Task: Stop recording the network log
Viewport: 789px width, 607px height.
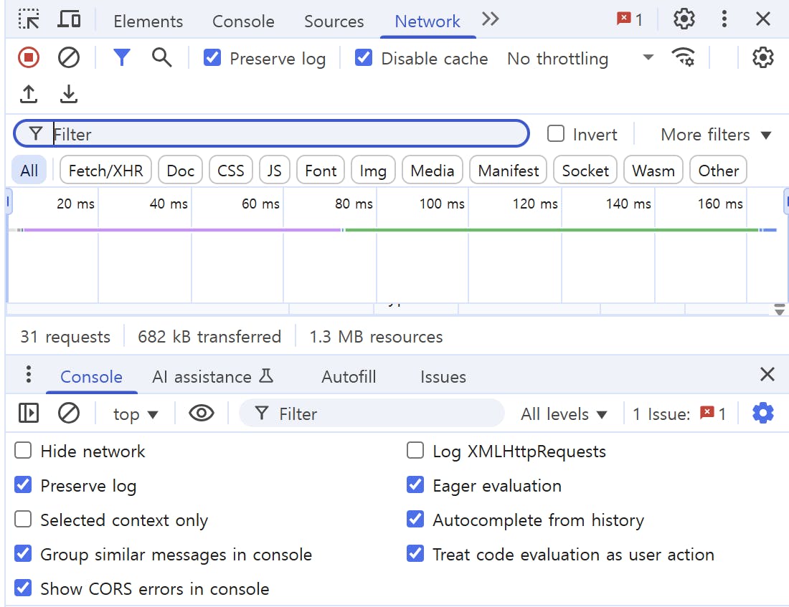Action: 29,57
